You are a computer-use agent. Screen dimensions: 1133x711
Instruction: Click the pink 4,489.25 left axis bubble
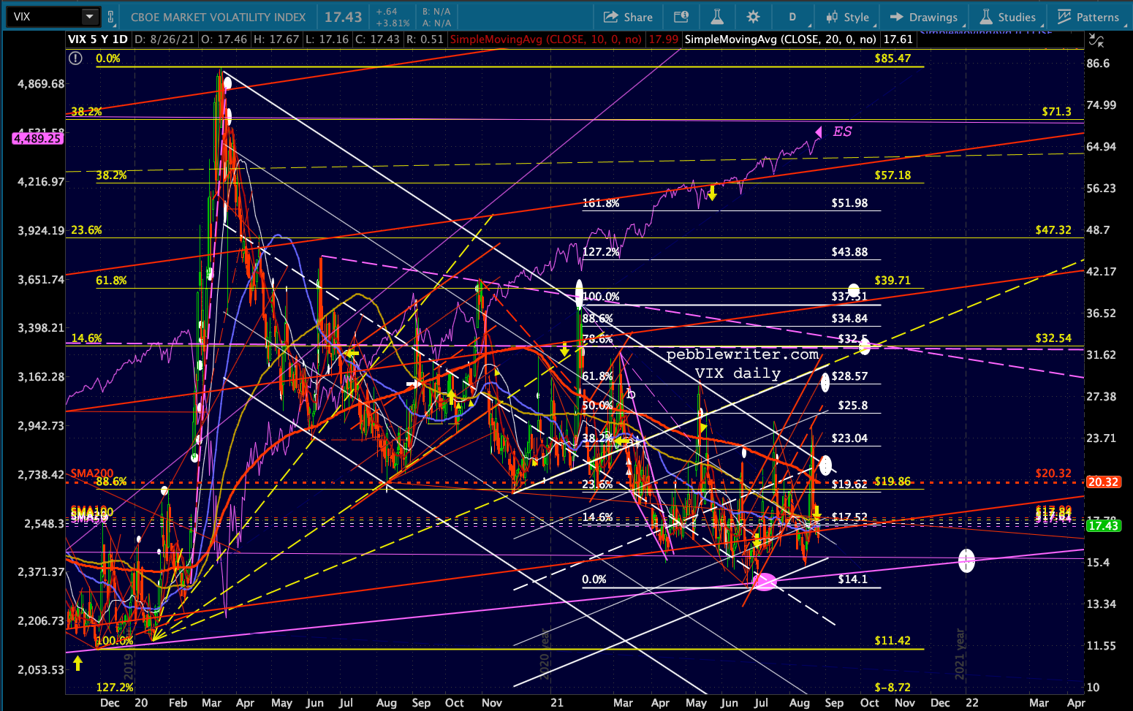[x=37, y=138]
